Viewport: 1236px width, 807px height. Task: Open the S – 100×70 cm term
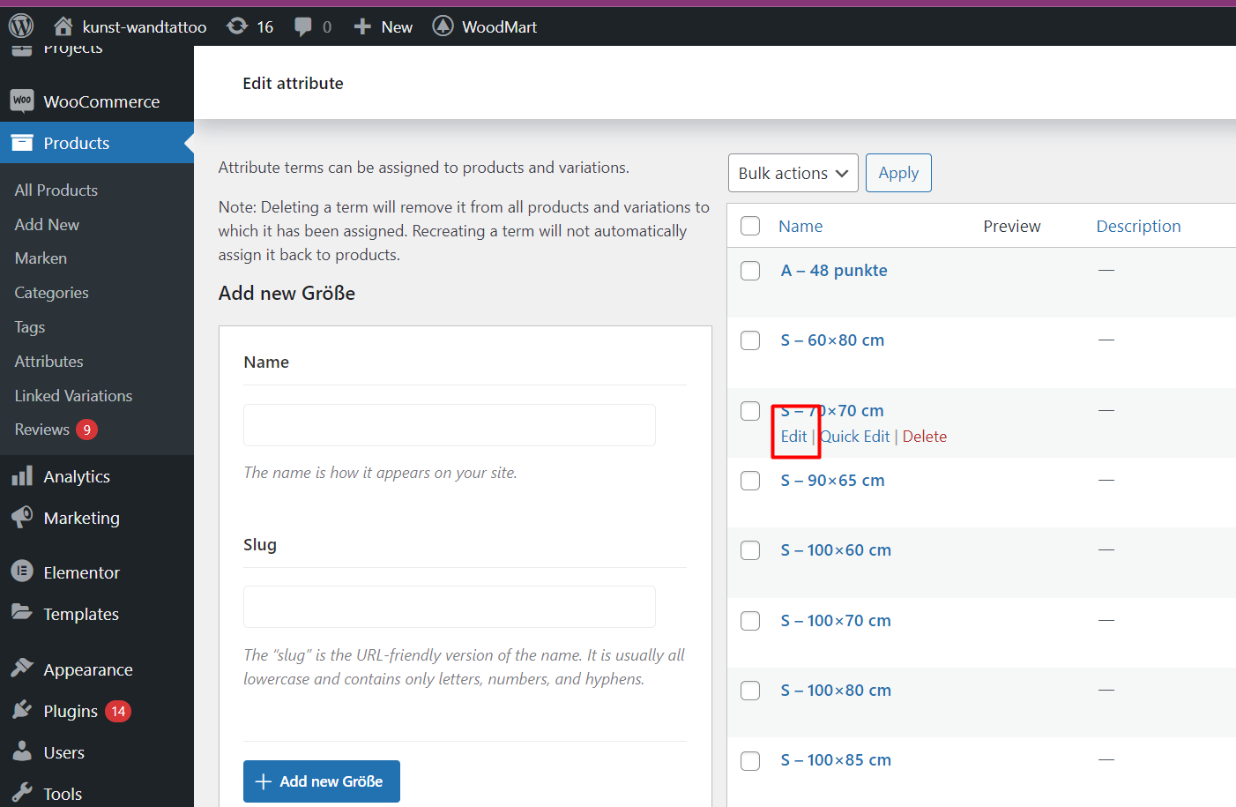click(836, 621)
